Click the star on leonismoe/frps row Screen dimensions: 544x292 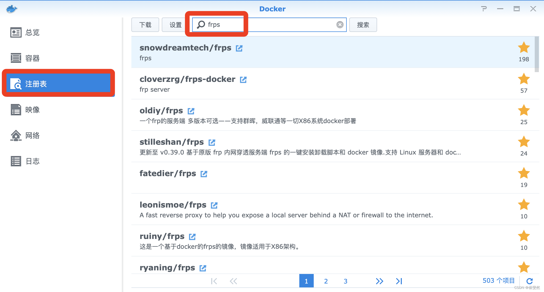point(524,205)
